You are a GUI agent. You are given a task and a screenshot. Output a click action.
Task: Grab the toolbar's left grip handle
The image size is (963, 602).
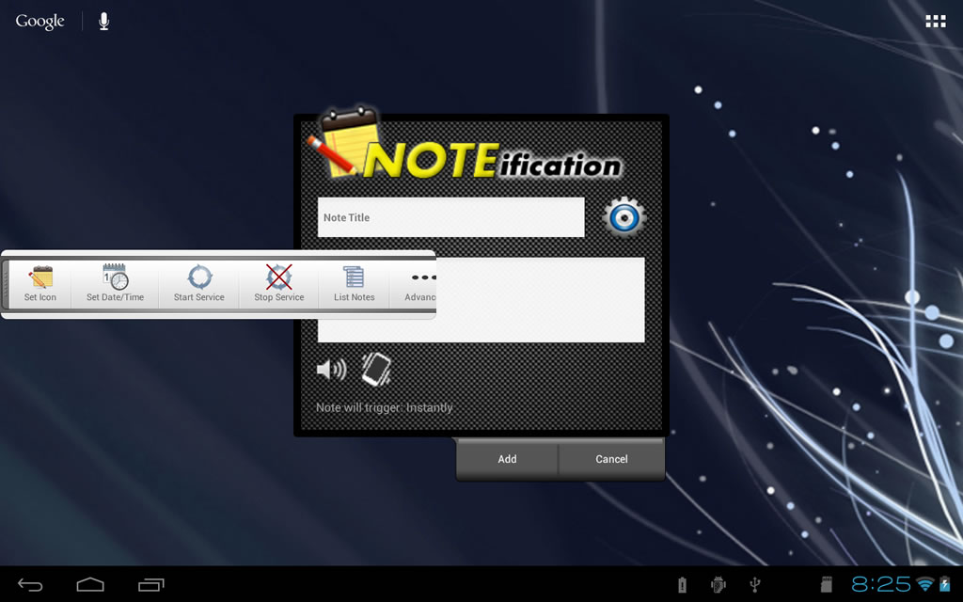(x=6, y=284)
